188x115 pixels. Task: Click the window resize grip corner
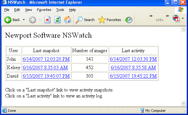click(185, 112)
